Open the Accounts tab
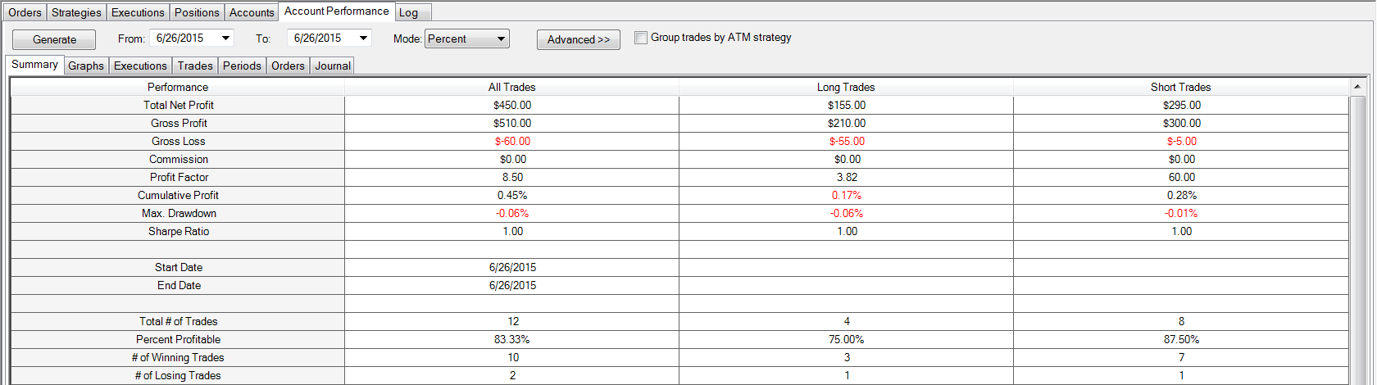Image resolution: width=1377 pixels, height=385 pixels. (252, 12)
